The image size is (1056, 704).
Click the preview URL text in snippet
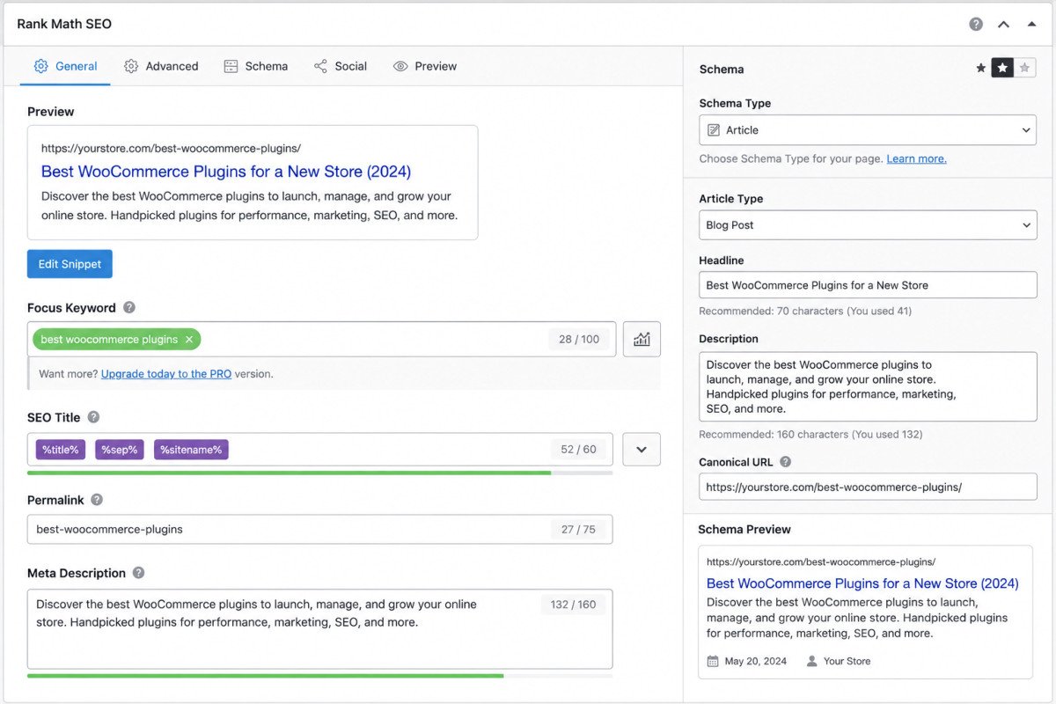(x=171, y=149)
